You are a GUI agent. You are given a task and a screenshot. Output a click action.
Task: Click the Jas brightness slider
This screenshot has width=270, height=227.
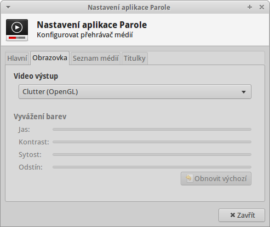pos(152,129)
